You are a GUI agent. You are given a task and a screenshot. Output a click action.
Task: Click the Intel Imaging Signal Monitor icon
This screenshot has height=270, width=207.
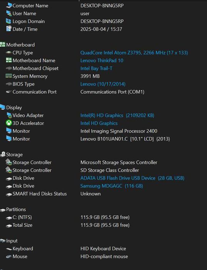[9, 131]
